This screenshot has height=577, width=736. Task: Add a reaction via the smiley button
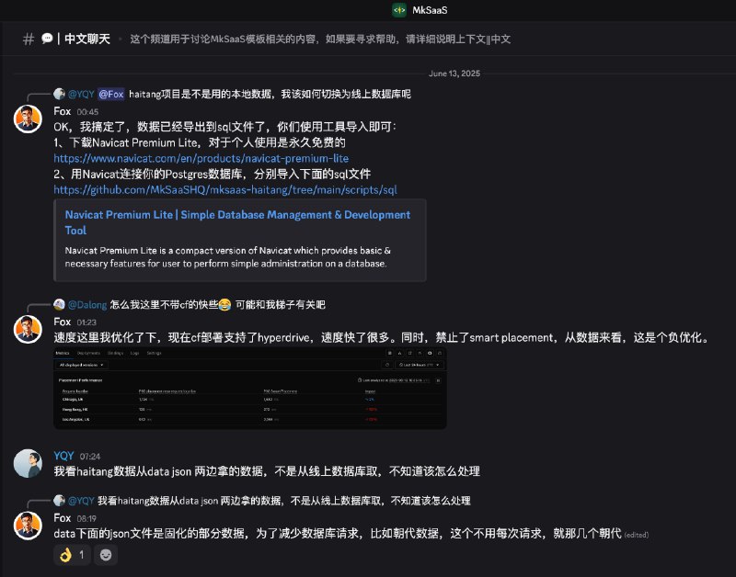(106, 555)
